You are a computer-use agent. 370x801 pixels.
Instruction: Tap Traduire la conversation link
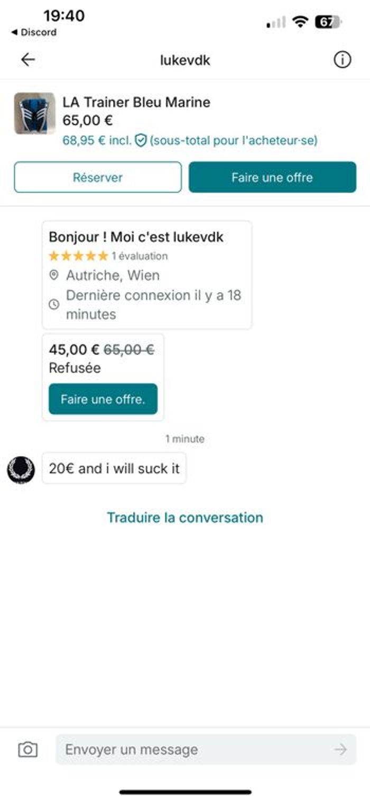185,517
